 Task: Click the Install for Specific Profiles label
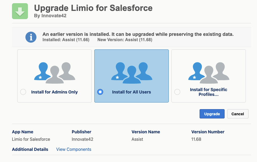208,92
